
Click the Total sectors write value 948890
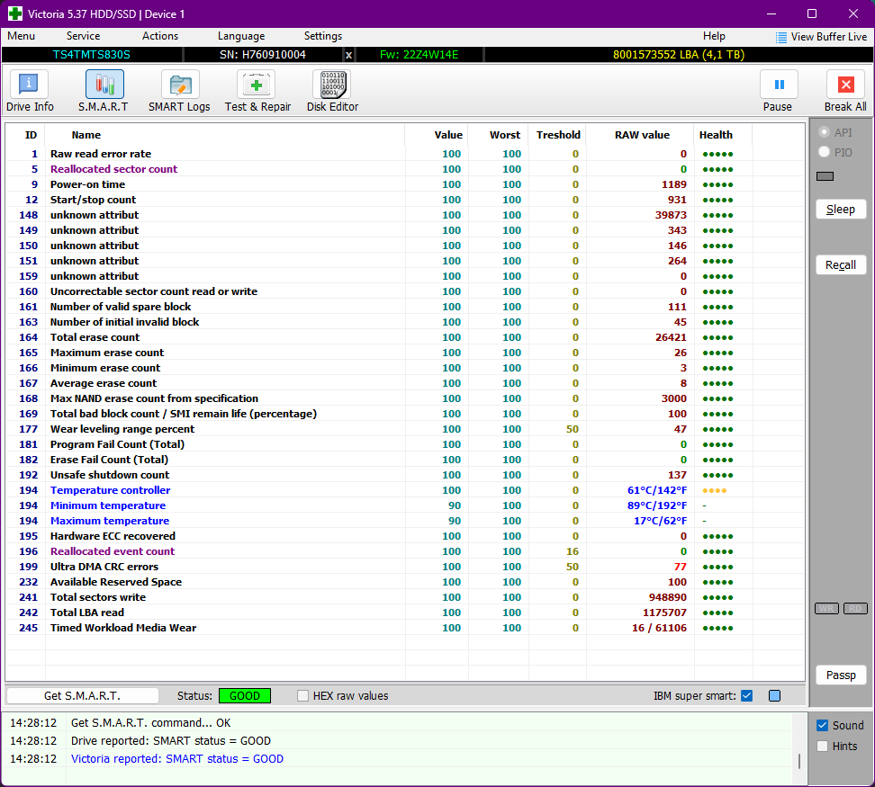667,597
